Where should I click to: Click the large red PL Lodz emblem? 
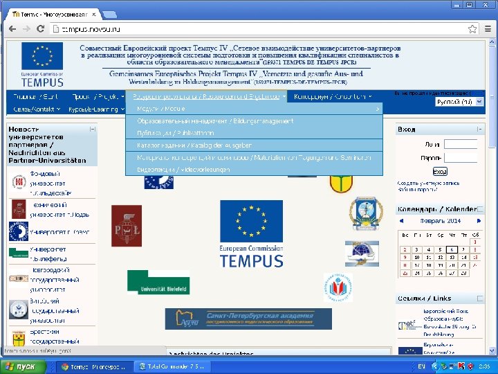(127, 226)
